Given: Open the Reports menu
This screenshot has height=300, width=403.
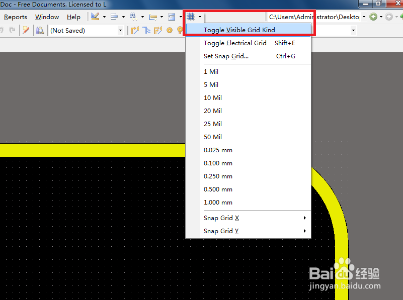Looking at the screenshot, I should click(16, 17).
